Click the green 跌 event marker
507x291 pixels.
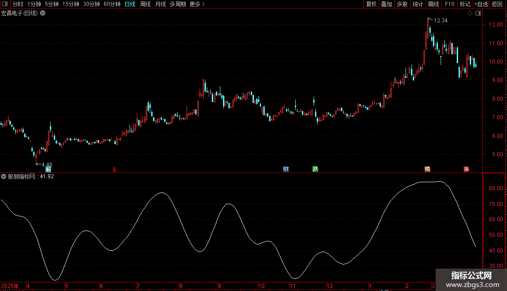pos(315,169)
